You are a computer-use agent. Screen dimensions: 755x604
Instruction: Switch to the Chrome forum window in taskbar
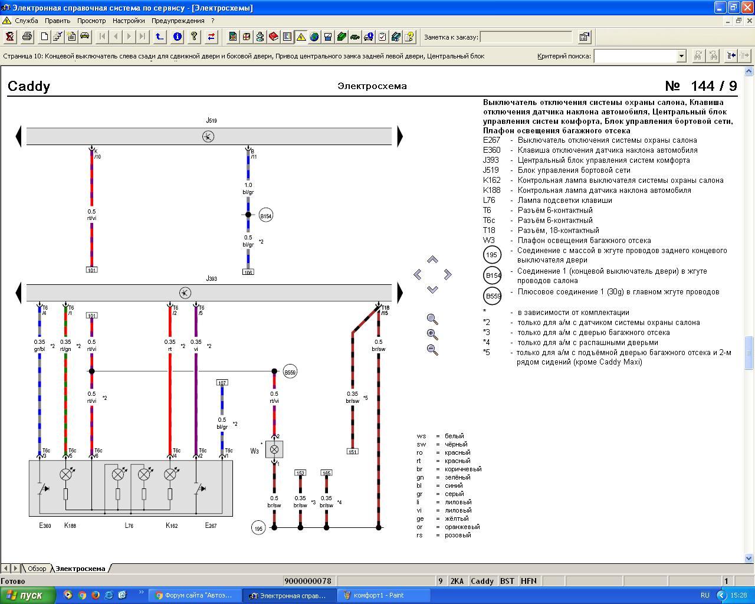195,595
